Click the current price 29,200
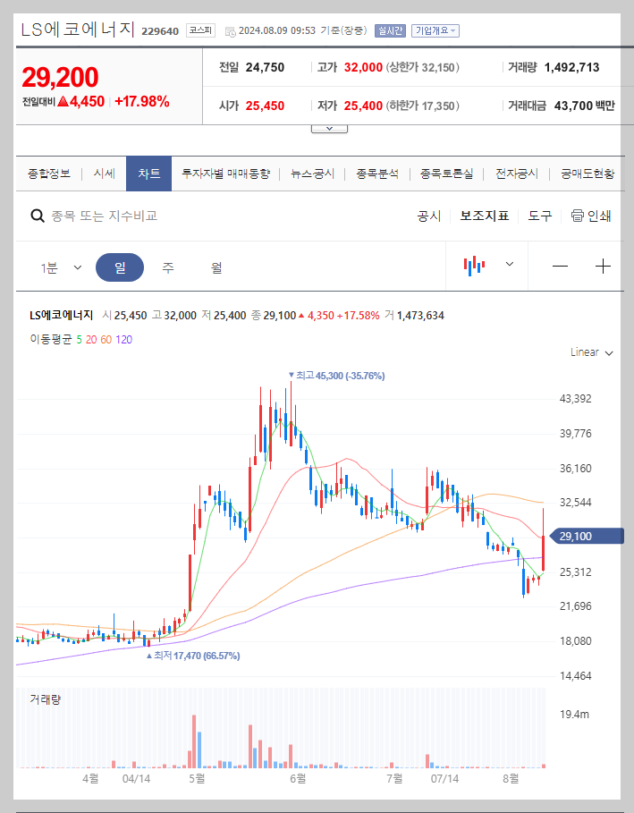This screenshot has width=634, height=813. [60, 77]
